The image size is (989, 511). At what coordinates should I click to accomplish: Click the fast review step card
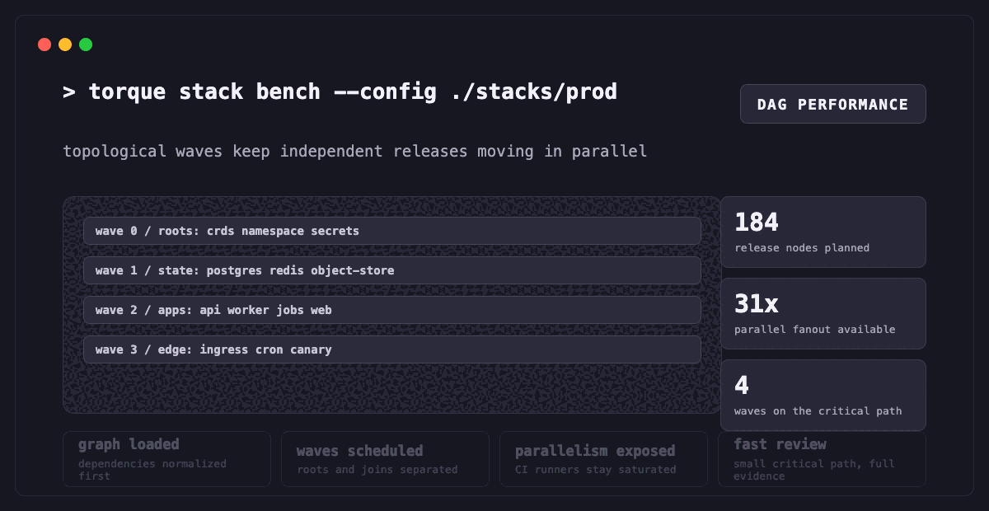[x=822, y=458]
